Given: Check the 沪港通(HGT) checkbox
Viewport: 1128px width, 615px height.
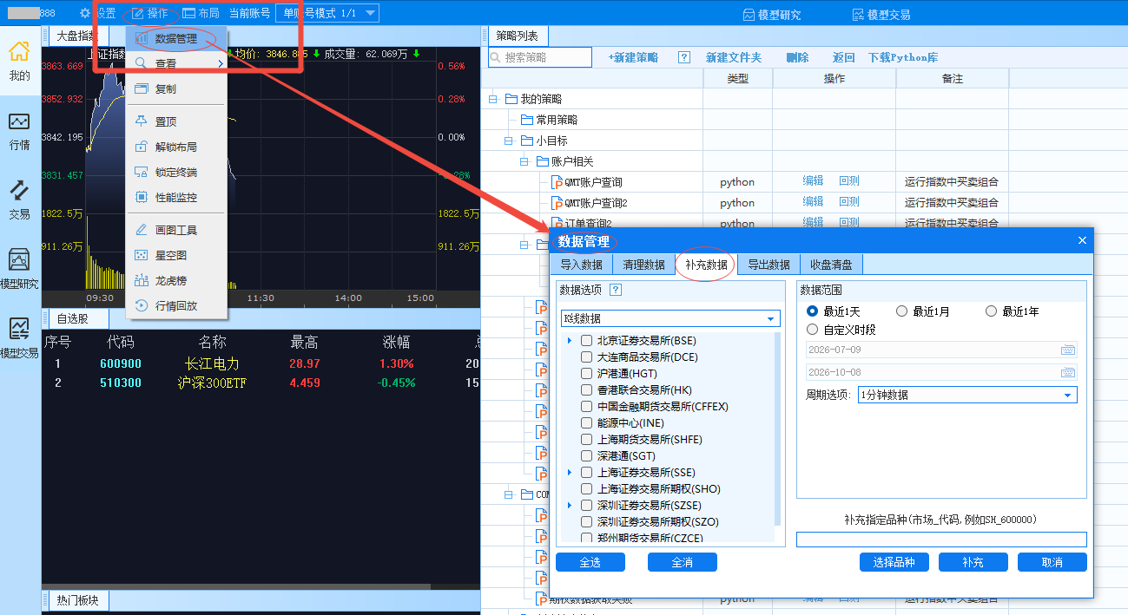Looking at the screenshot, I should click(587, 374).
